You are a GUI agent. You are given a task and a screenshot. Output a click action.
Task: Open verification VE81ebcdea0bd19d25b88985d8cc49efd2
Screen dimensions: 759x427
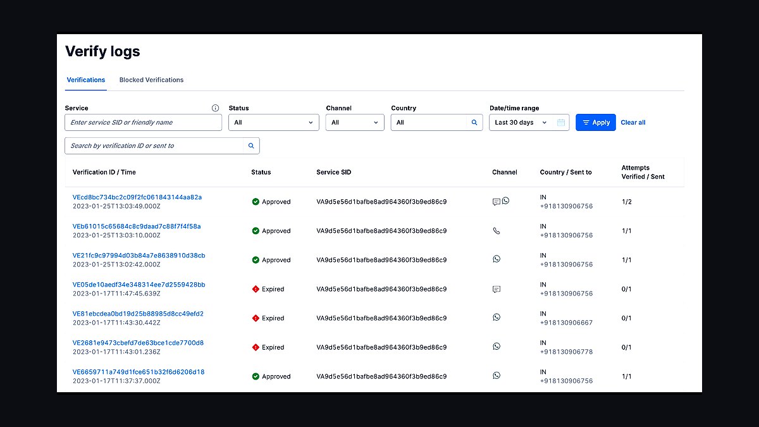[138, 314]
